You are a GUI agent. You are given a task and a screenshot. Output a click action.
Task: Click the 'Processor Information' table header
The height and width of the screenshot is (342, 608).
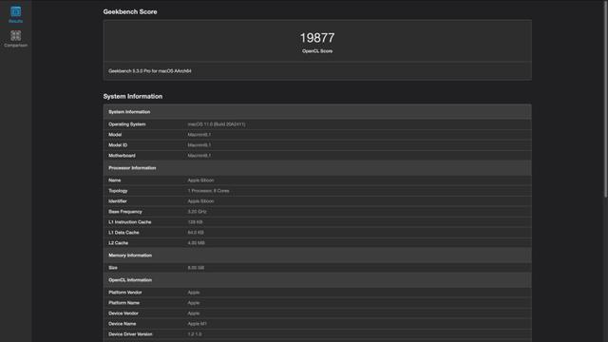[317, 168]
